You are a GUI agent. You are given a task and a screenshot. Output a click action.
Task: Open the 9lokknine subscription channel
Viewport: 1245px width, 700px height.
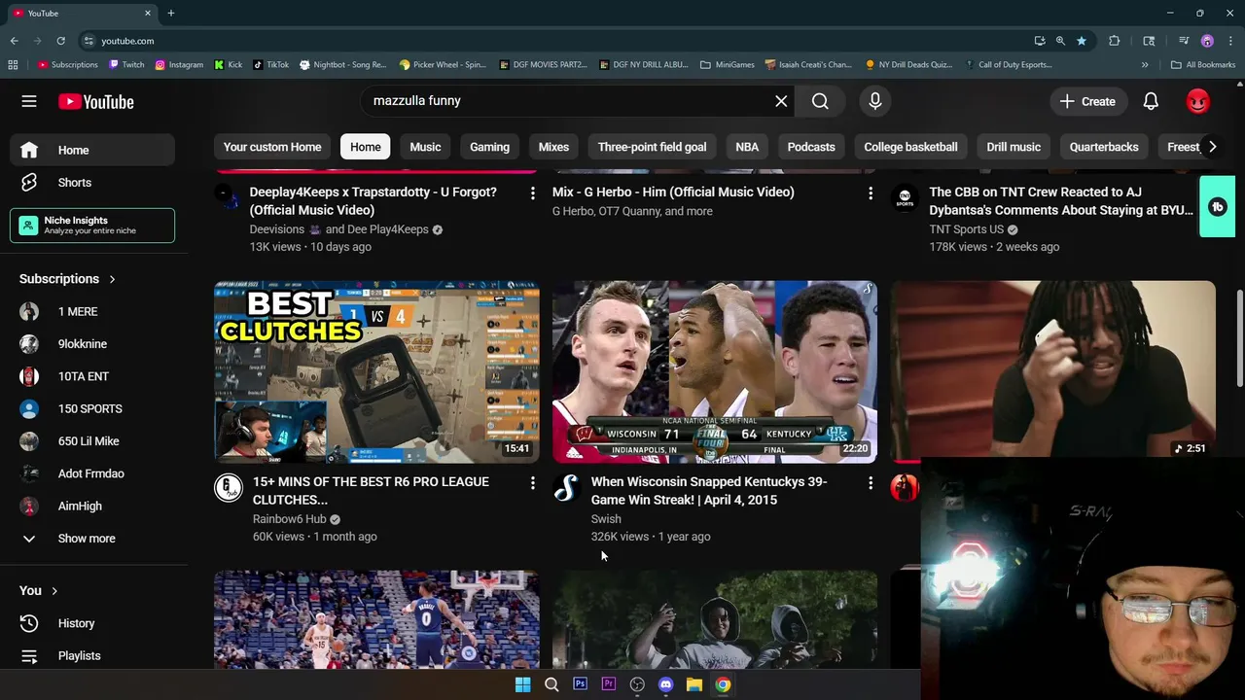point(92,344)
